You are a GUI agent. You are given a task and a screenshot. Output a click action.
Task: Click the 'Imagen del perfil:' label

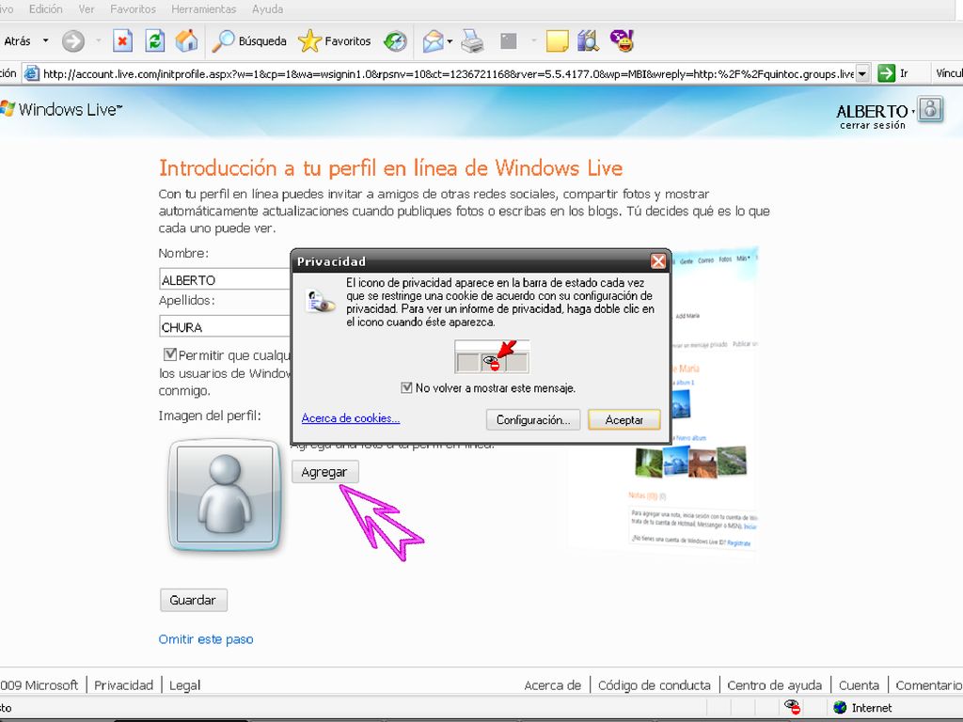pos(210,416)
